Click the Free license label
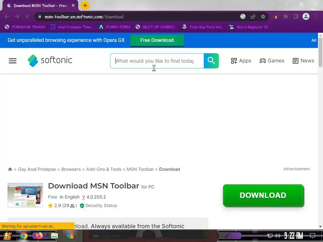 53,197
